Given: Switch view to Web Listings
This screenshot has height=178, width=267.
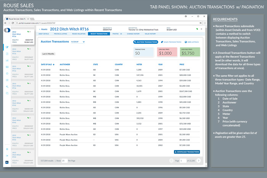Looking at the screenshot, I should (x=192, y=42).
